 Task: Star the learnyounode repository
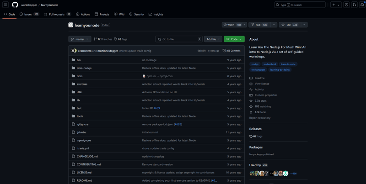tap(289, 25)
